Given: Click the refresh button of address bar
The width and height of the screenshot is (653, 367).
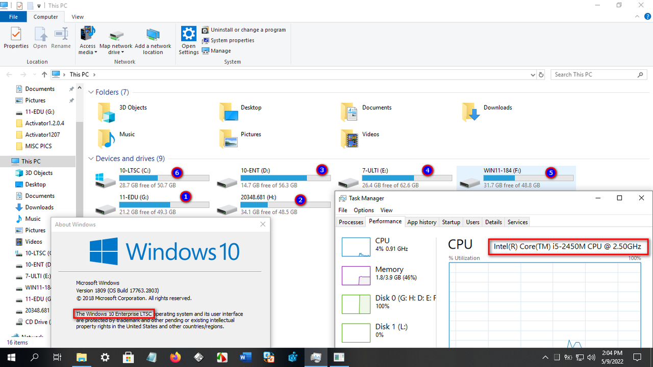Looking at the screenshot, I should tap(541, 74).
